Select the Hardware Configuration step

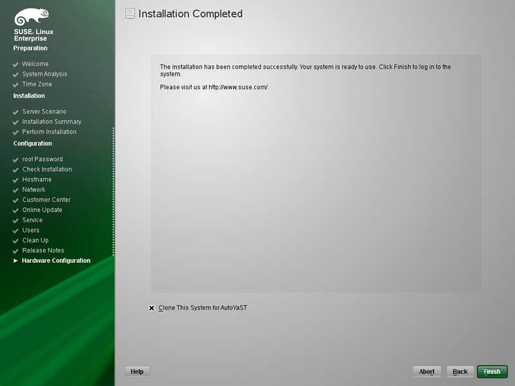click(56, 260)
